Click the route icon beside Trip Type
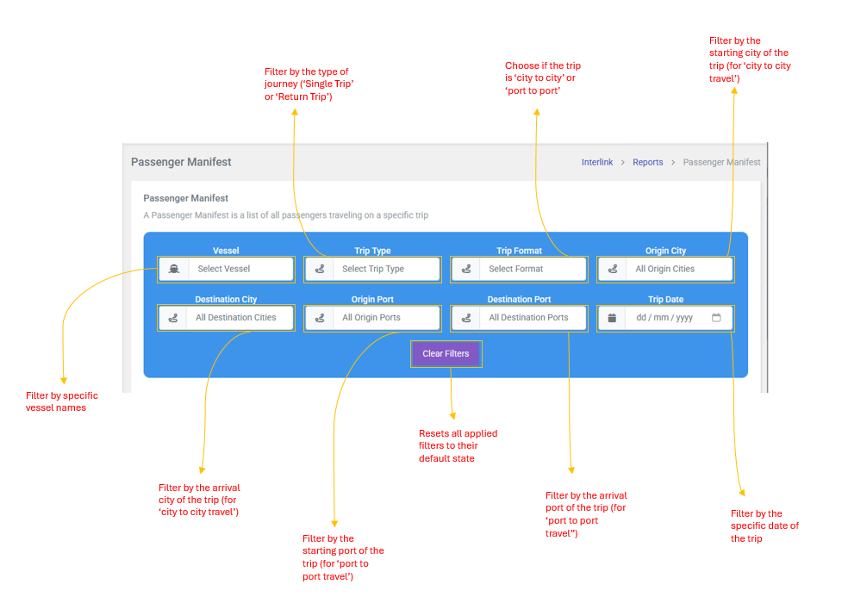848x603 pixels. (320, 269)
